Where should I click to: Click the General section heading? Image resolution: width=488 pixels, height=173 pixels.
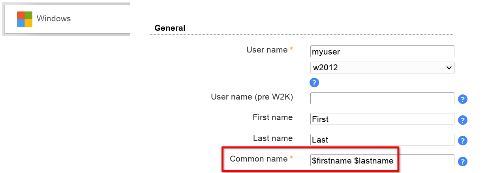[170, 28]
